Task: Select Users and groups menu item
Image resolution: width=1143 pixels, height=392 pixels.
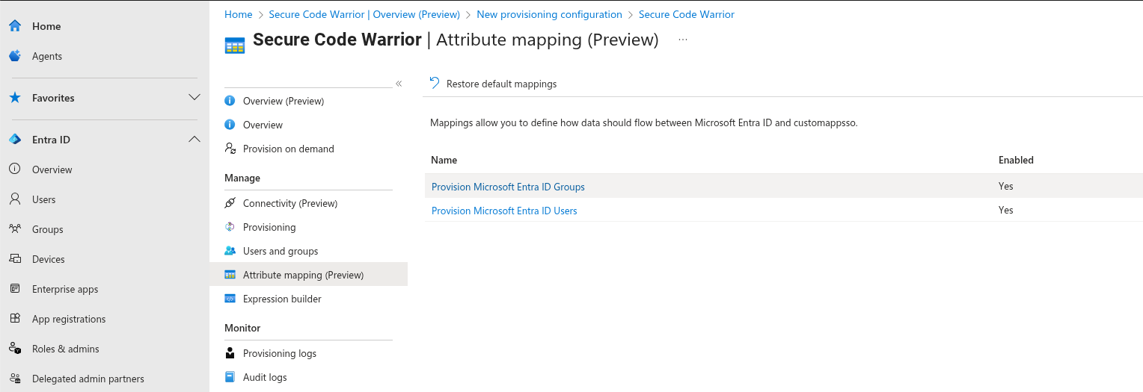Action: point(280,251)
